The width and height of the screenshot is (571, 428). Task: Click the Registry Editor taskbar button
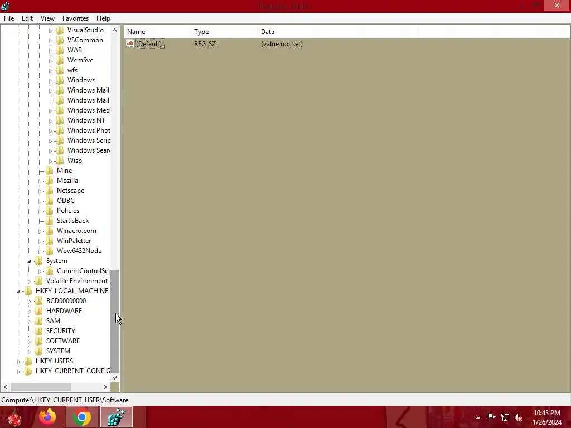pos(117,417)
